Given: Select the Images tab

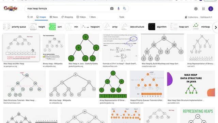Looking at the screenshot, I should tap(41, 17).
